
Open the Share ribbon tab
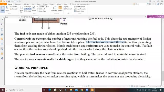(52, 4)
